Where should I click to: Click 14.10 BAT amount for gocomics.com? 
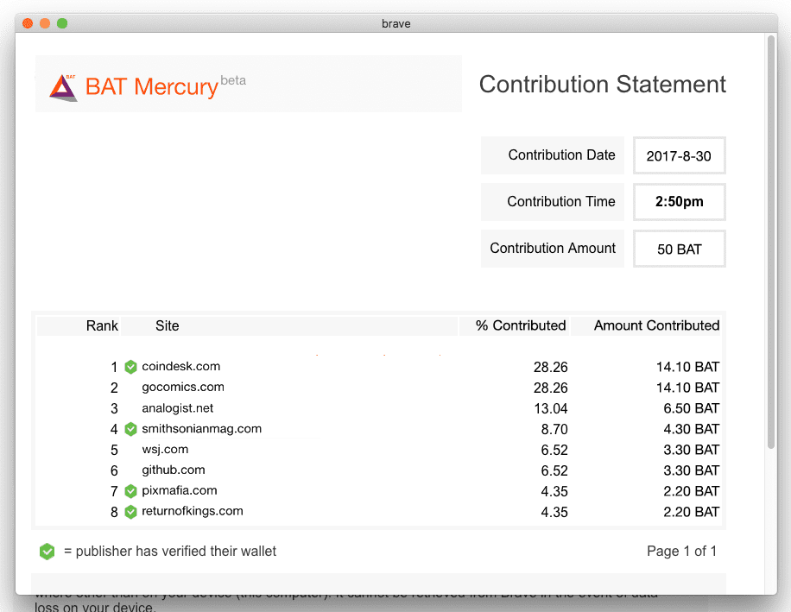tap(687, 388)
